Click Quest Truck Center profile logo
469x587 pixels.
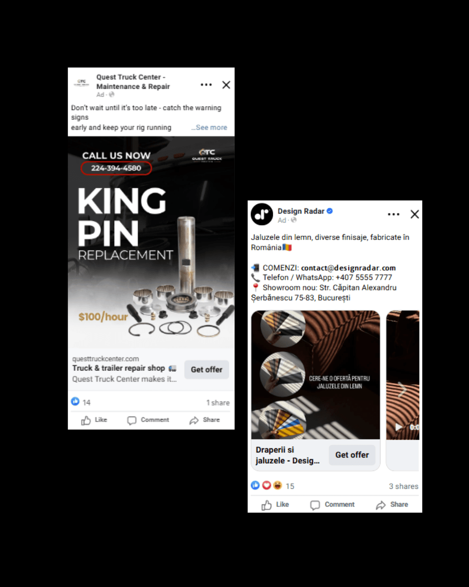coord(82,83)
